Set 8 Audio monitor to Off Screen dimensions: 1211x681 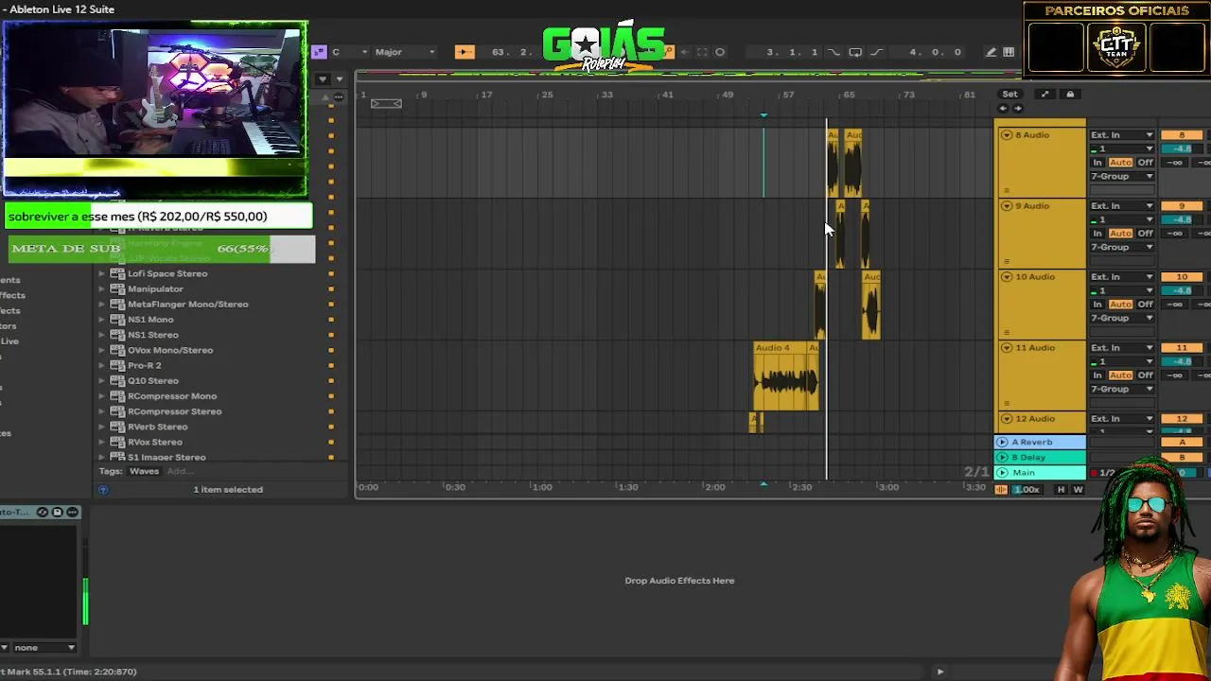point(1145,163)
